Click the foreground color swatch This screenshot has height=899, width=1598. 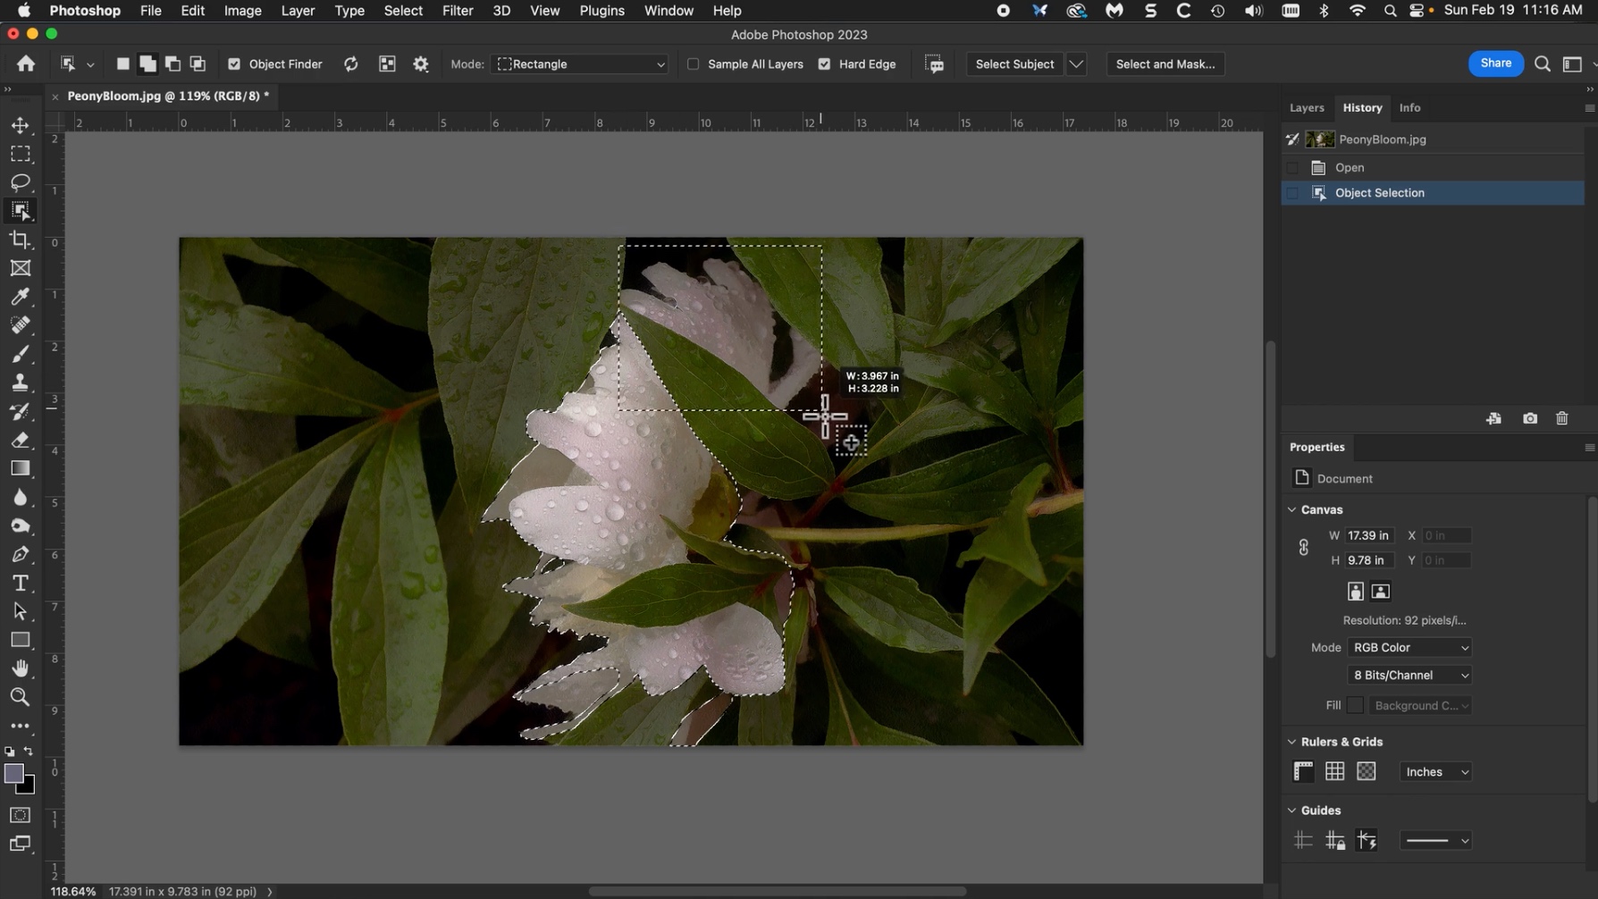[13, 774]
